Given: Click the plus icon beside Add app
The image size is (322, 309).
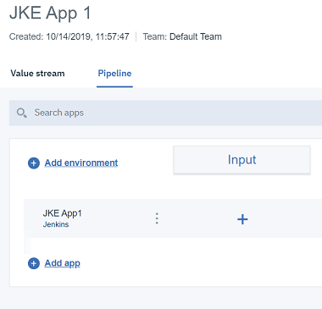Looking at the screenshot, I should [x=34, y=263].
